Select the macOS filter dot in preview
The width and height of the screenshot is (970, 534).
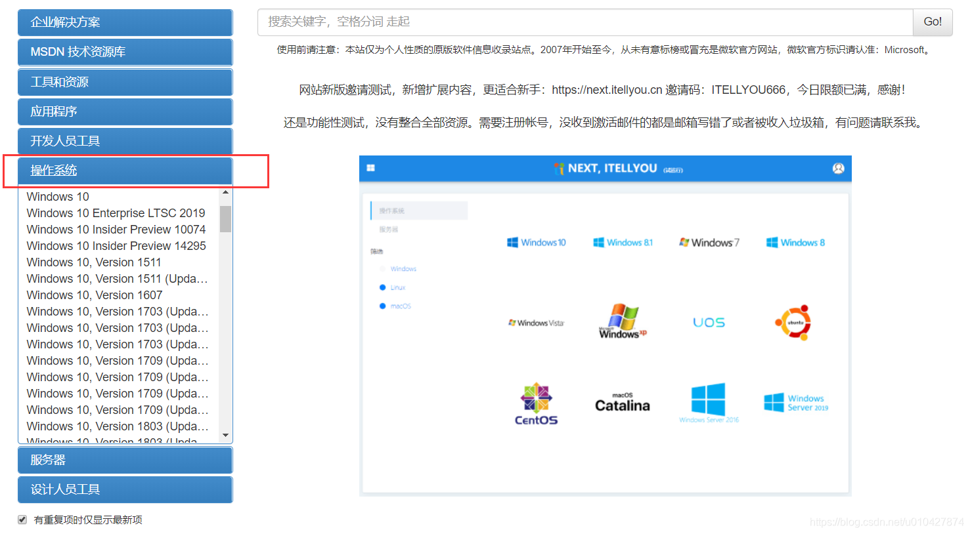[x=383, y=306]
